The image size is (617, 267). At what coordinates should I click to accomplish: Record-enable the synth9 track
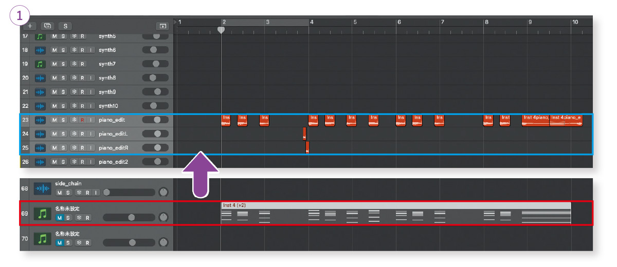click(82, 92)
